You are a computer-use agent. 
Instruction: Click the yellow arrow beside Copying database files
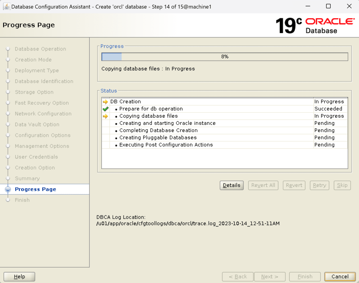pos(105,116)
